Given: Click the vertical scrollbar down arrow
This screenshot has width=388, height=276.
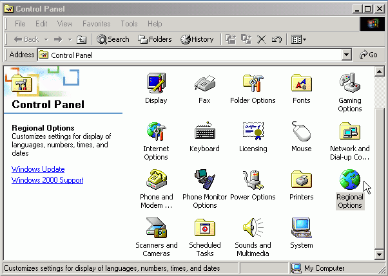Looking at the screenshot, I should pos(380,255).
